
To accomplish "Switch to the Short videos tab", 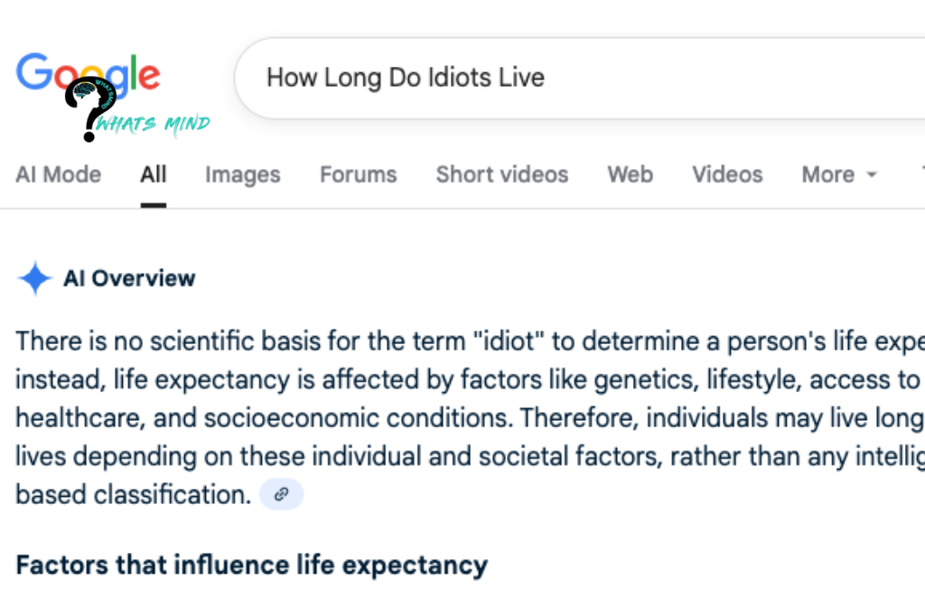I will [501, 174].
